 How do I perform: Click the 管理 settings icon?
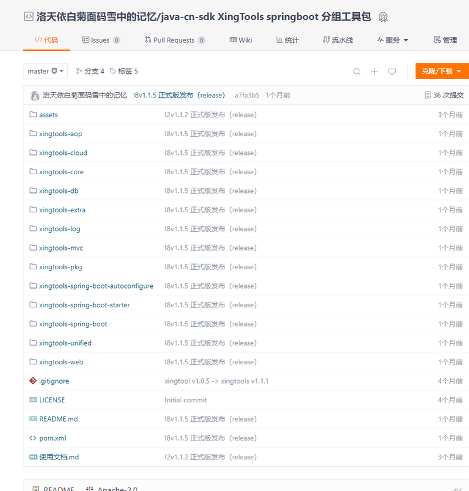pyautogui.click(x=437, y=39)
